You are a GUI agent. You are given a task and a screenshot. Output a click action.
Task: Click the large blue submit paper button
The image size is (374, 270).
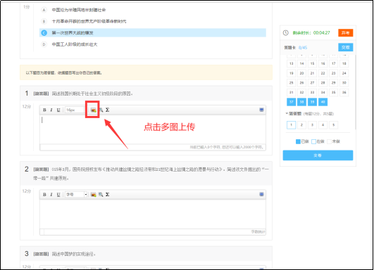pos(318,155)
